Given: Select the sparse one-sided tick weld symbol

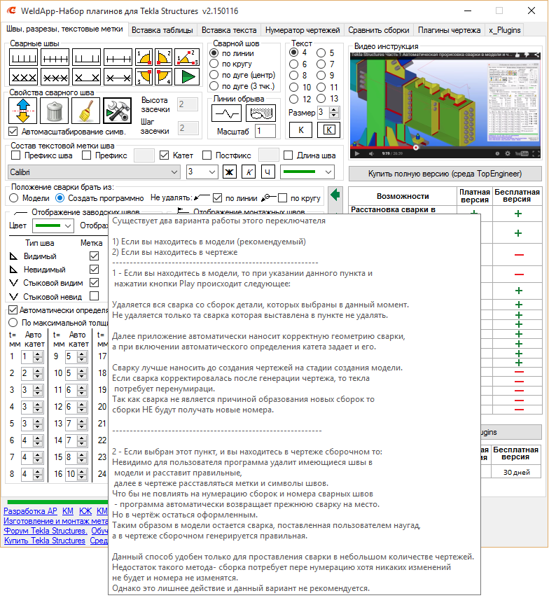Looking at the screenshot, I should pos(87,57).
